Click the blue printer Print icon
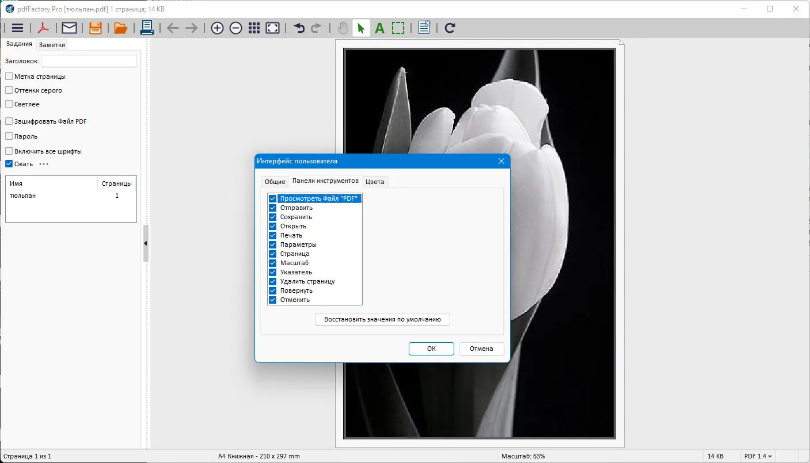The image size is (810, 463). click(x=147, y=28)
